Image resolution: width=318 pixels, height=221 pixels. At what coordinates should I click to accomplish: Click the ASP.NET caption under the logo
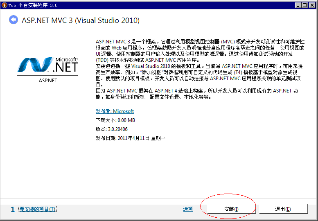point(48,81)
